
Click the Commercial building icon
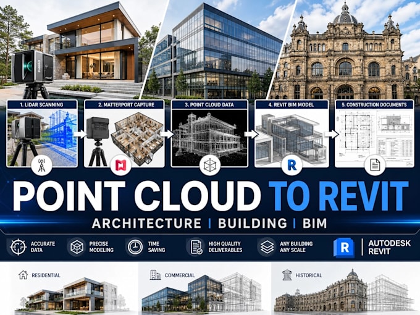(155, 275)
